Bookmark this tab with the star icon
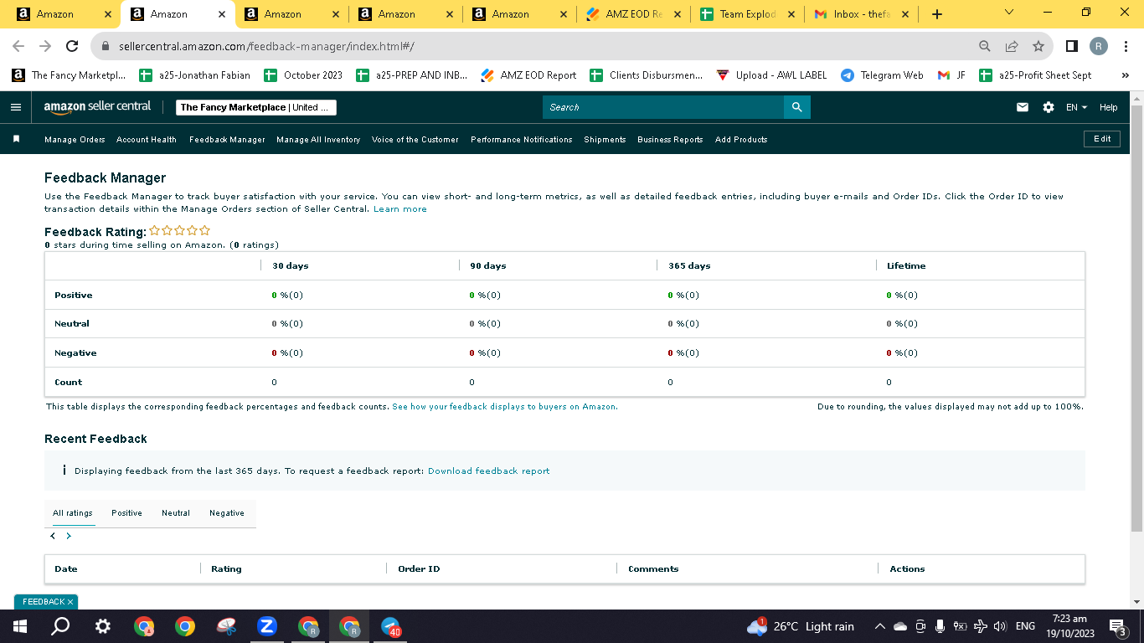Image resolution: width=1144 pixels, height=643 pixels. click(x=1038, y=46)
